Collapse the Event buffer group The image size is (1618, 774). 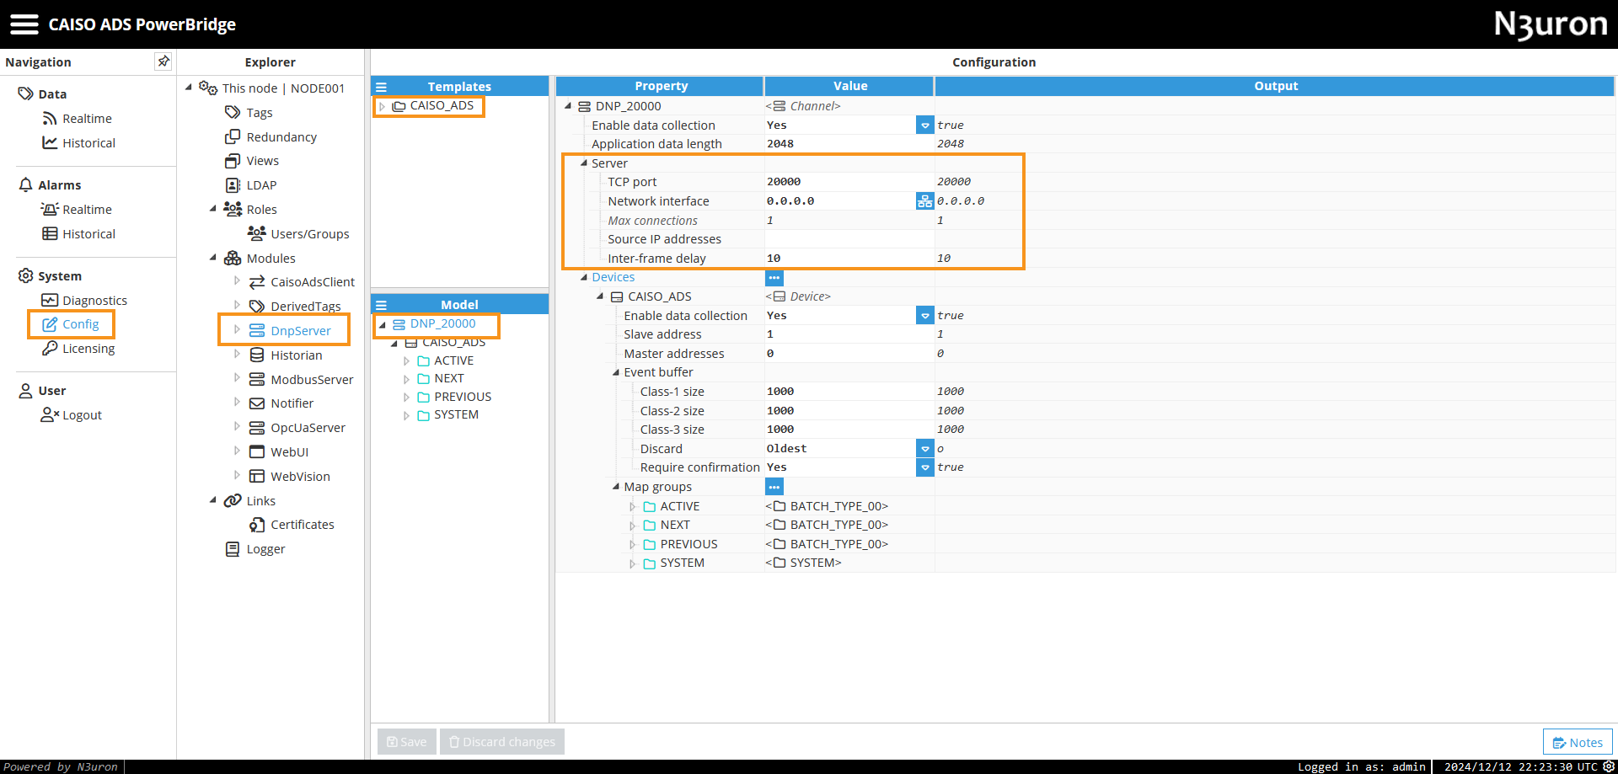click(x=616, y=372)
